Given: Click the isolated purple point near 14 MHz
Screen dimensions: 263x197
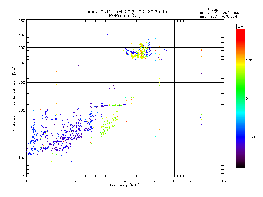Looking at the screenshot, I should point(213,103).
